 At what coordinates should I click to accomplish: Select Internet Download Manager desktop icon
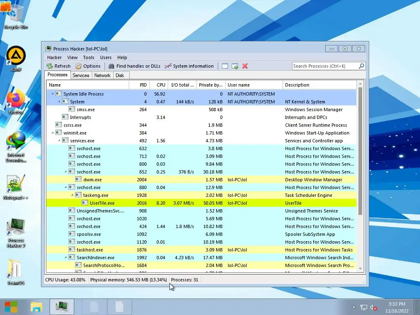pos(16,147)
